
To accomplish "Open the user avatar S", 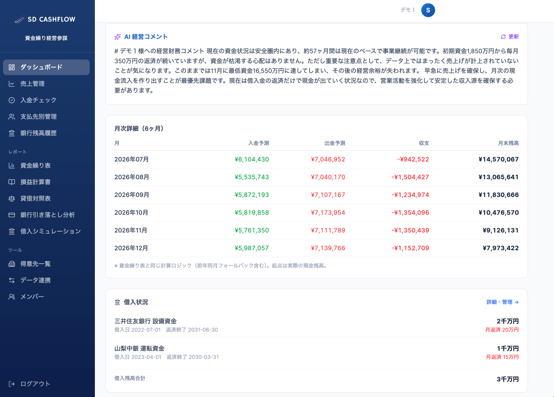I will tap(428, 10).
